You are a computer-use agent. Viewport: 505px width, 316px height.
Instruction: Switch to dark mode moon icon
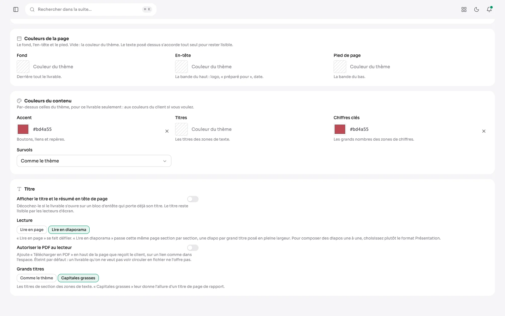pos(477,9)
